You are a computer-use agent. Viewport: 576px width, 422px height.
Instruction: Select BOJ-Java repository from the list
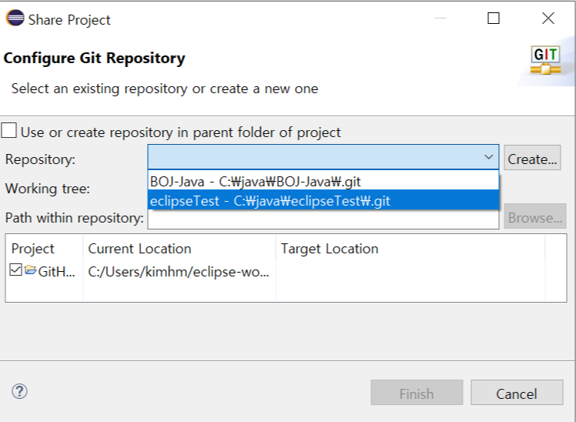(x=323, y=182)
